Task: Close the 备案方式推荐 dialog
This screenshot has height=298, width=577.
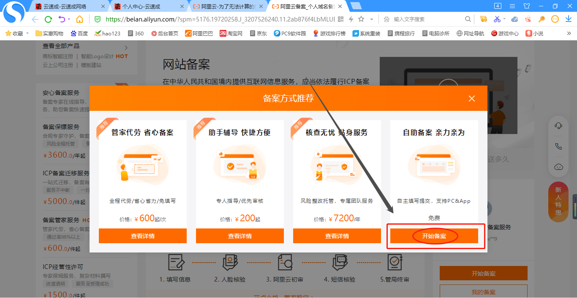Action: tap(472, 99)
